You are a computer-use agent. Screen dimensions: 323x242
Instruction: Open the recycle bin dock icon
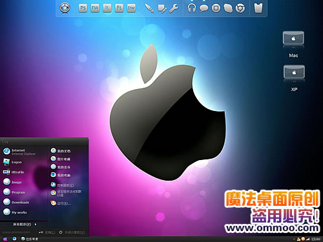coord(258,8)
